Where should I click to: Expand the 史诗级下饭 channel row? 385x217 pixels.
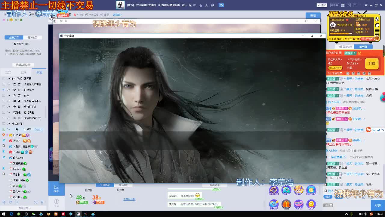click(x=23, y=107)
